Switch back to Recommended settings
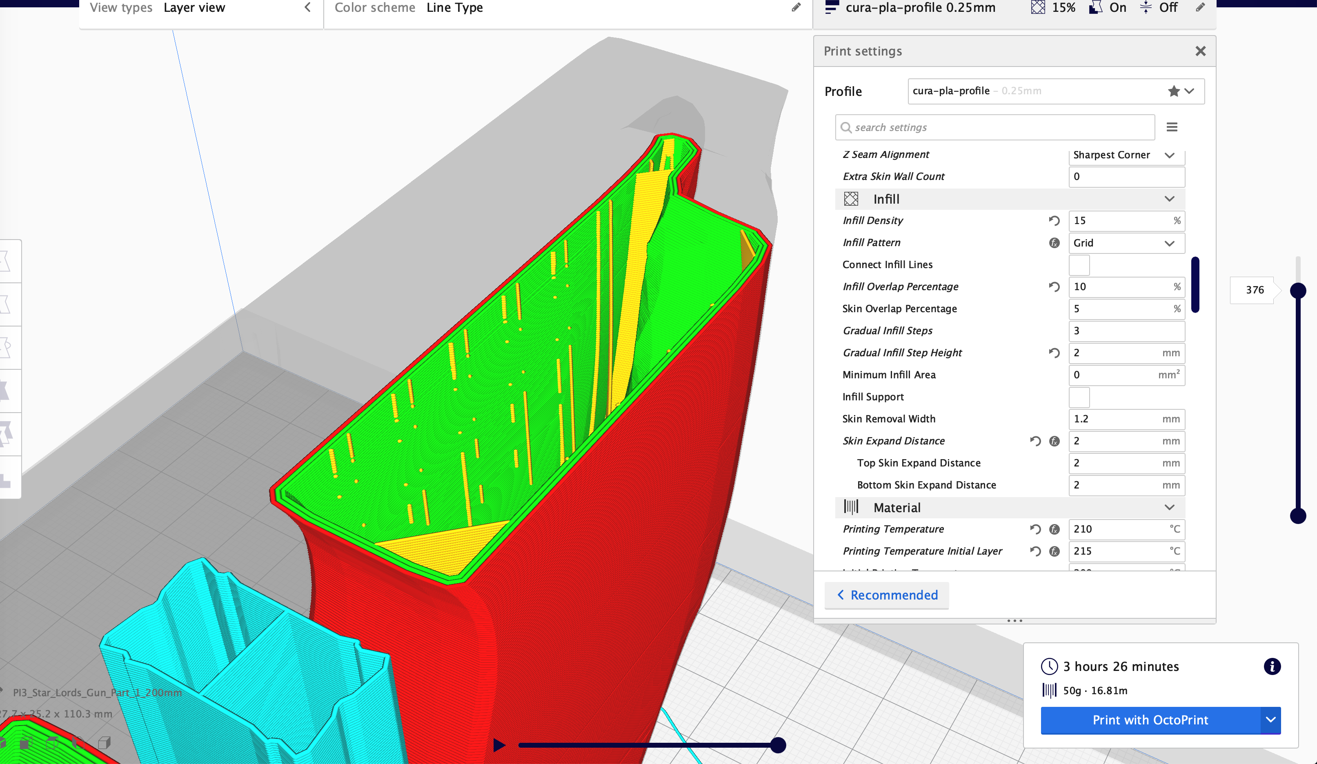The image size is (1317, 764). (x=886, y=595)
